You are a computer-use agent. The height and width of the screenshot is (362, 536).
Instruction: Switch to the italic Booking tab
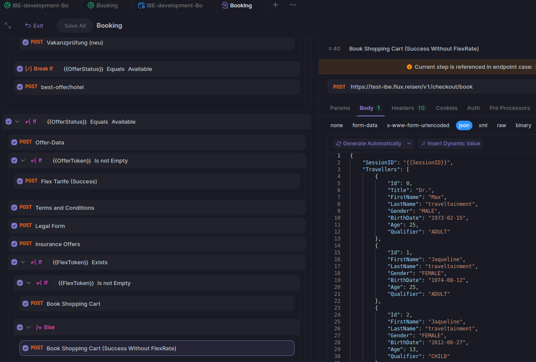point(103,5)
